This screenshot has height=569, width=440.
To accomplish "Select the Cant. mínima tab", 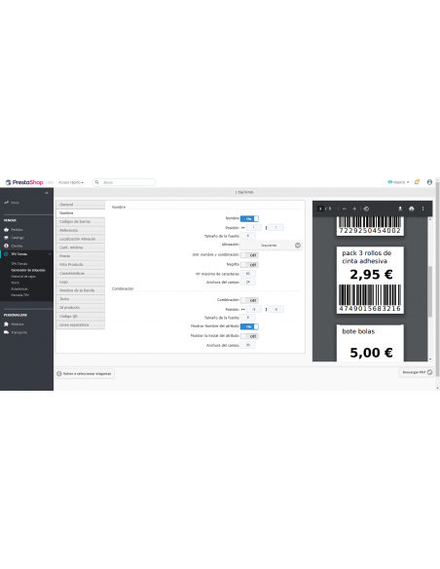I will pos(80,247).
